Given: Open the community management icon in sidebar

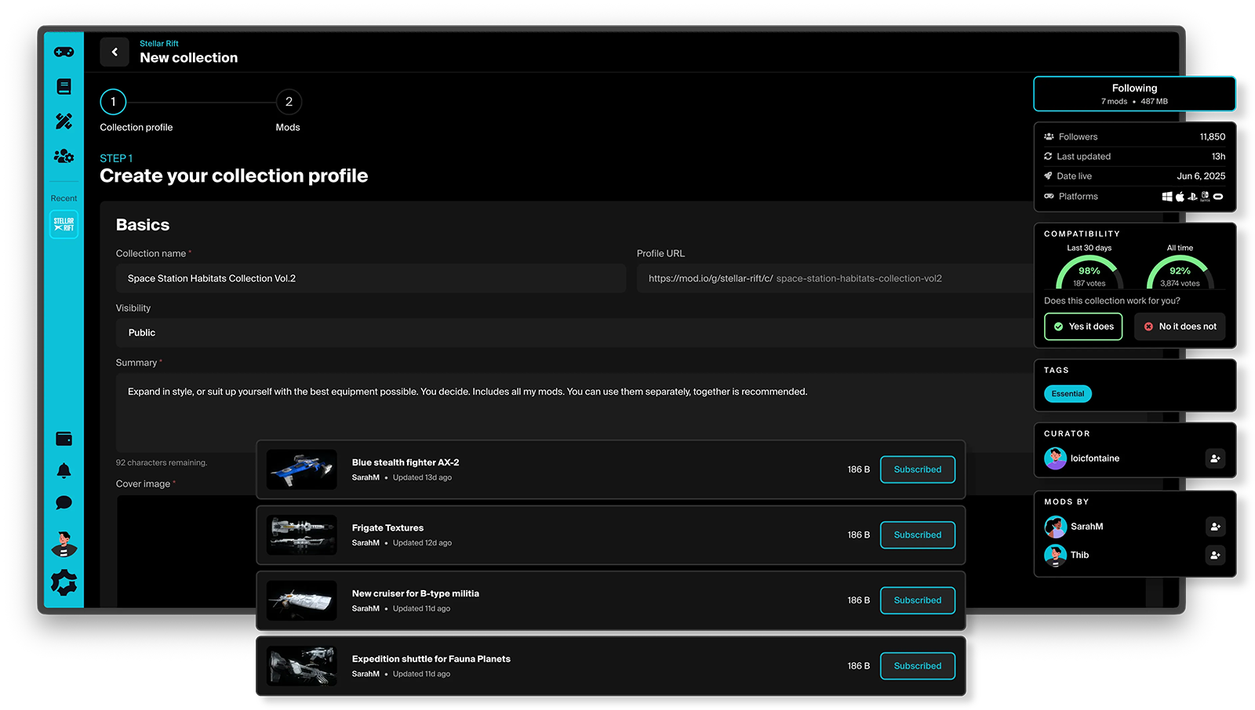Looking at the screenshot, I should 64,156.
